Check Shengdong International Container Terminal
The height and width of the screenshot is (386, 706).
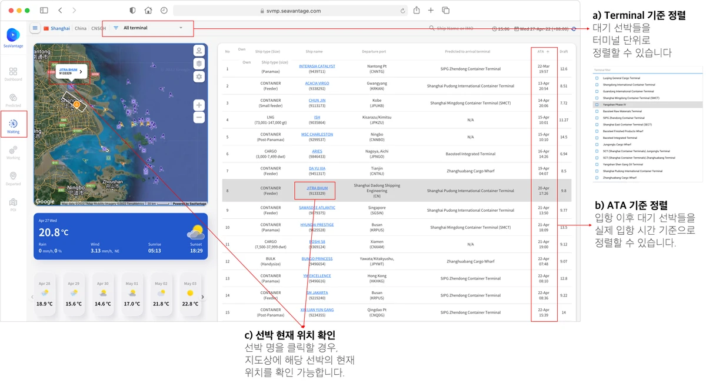coord(597,85)
